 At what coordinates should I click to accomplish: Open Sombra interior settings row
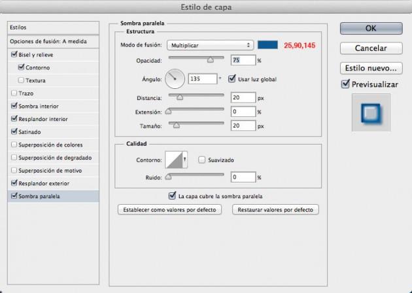tap(54, 106)
